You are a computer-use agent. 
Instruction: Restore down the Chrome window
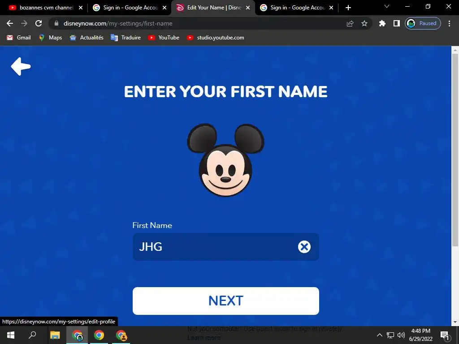point(428,6)
